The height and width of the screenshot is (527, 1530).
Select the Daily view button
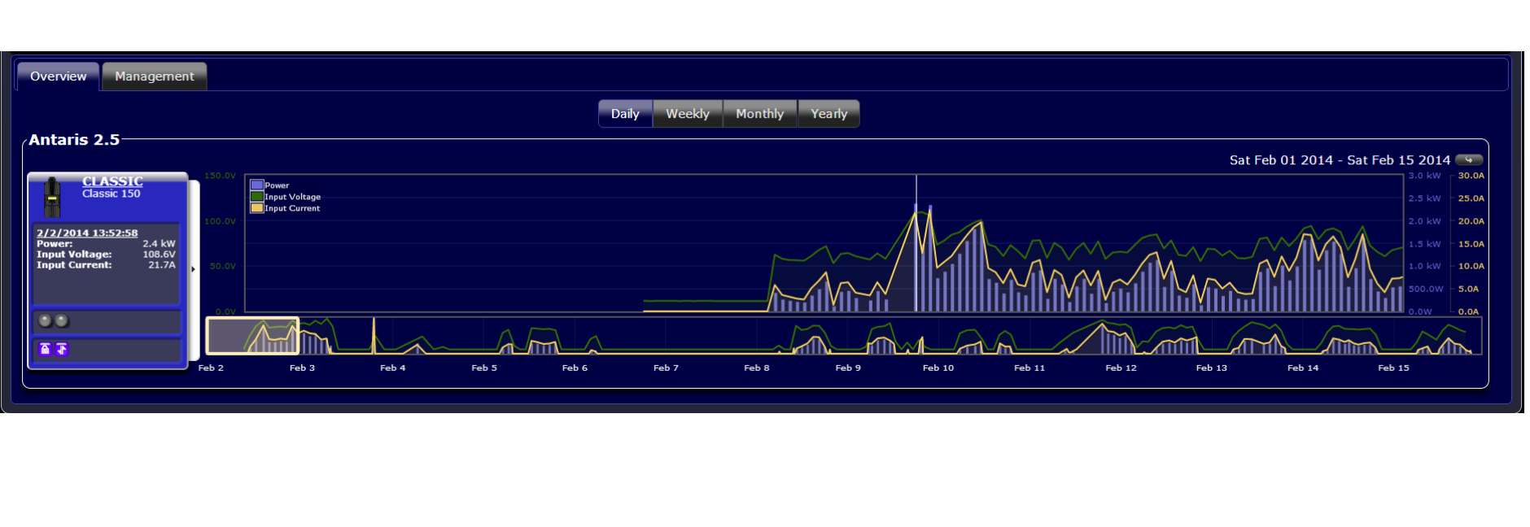click(624, 114)
